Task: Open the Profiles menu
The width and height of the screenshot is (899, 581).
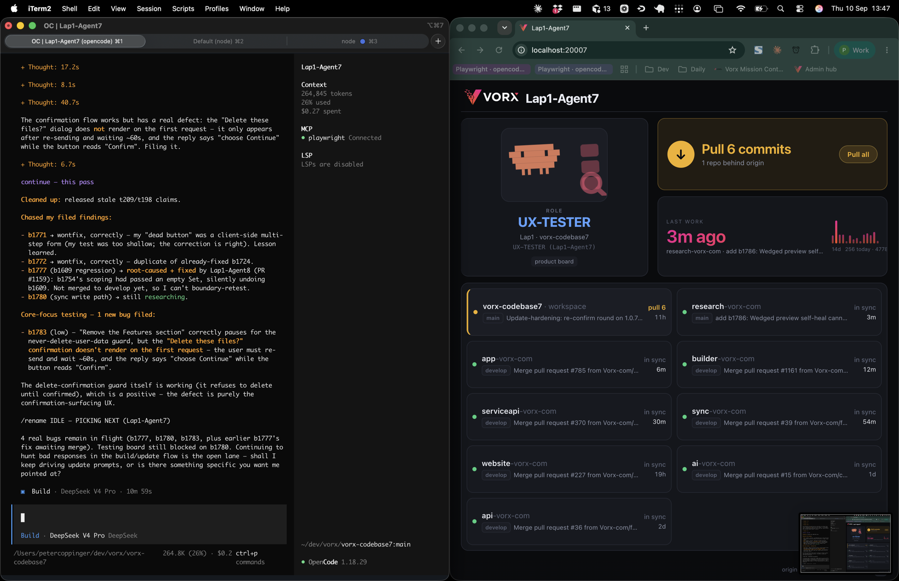Action: point(217,9)
